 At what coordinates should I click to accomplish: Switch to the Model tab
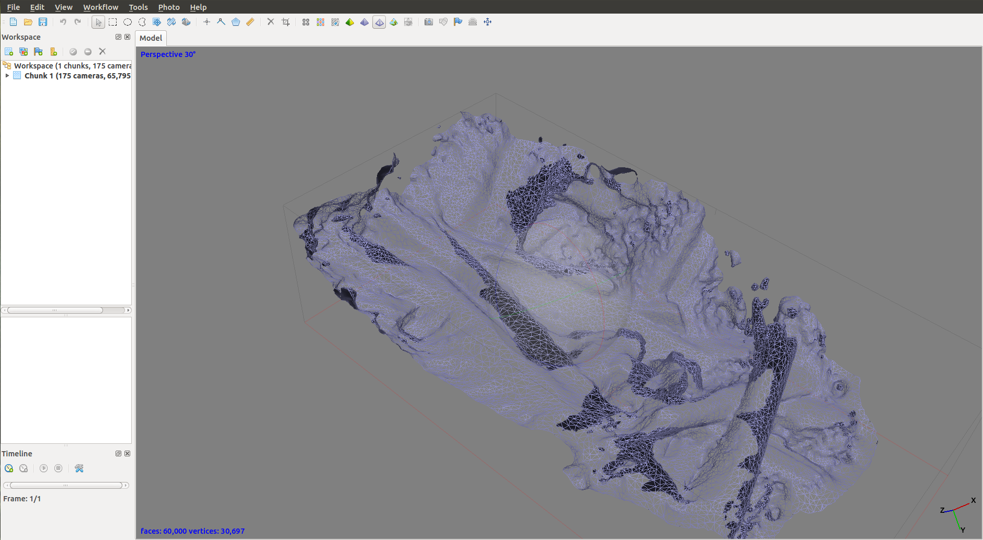[151, 38]
